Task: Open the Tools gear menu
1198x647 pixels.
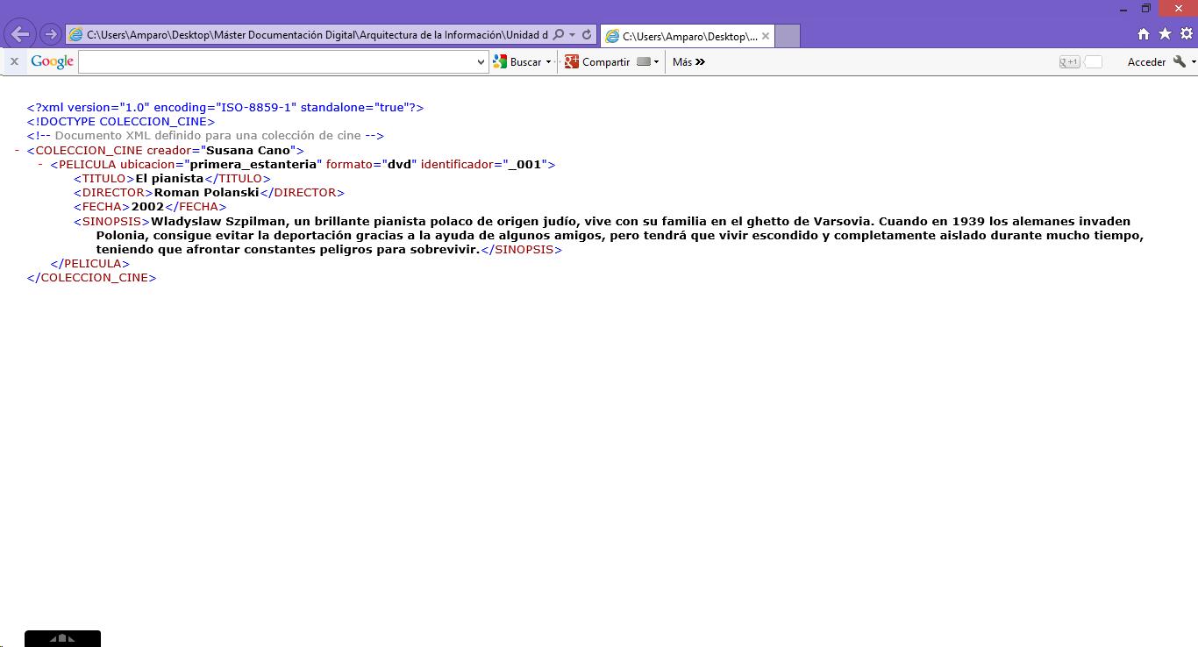Action: click(x=1186, y=34)
